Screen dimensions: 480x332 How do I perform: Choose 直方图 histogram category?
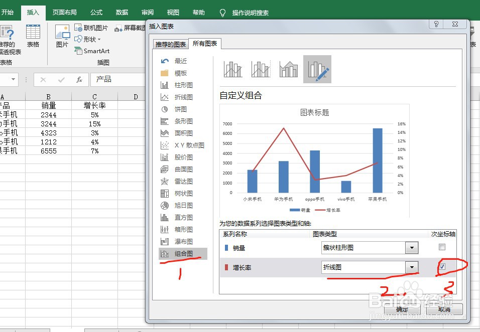tap(183, 217)
